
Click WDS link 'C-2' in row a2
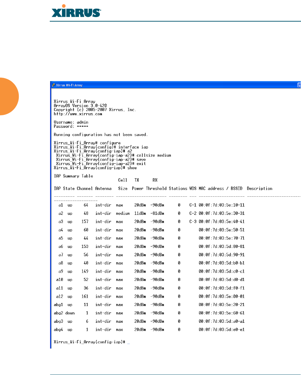coord(193,213)
